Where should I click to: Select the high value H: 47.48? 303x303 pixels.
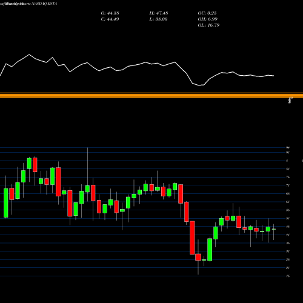pos(159,13)
